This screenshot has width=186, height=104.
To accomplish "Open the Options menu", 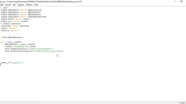I will [21, 5].
